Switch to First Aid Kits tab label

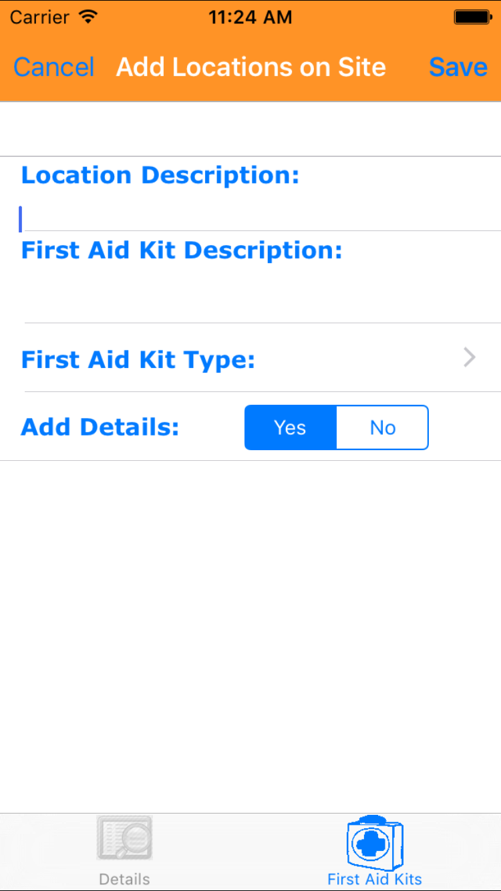point(374,879)
